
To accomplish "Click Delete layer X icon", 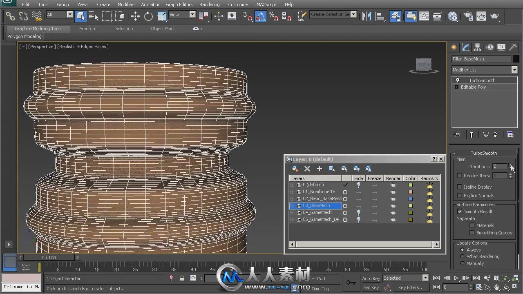I will pyautogui.click(x=307, y=169).
